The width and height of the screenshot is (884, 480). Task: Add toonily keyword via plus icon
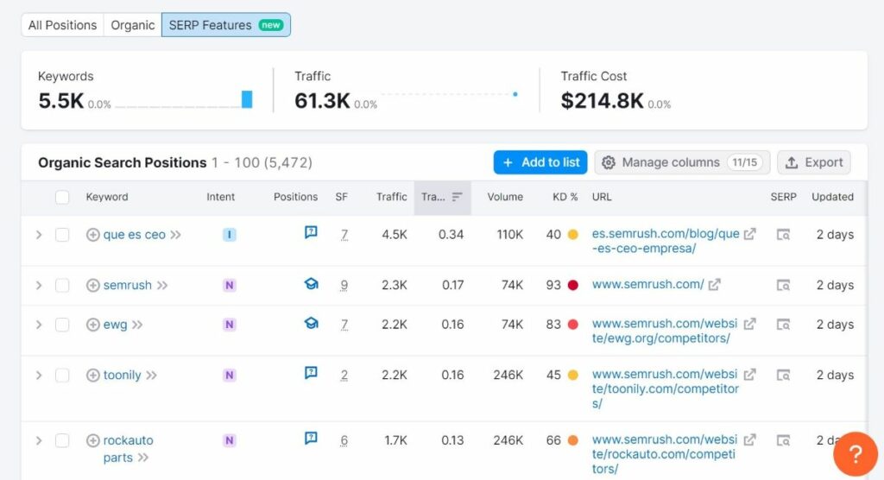93,375
